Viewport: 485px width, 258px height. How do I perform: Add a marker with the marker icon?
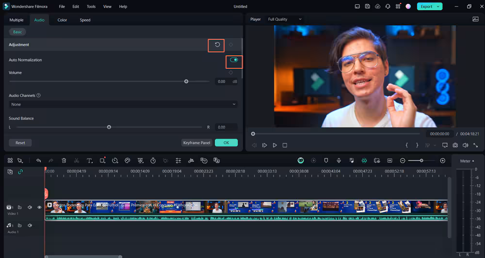(x=326, y=161)
